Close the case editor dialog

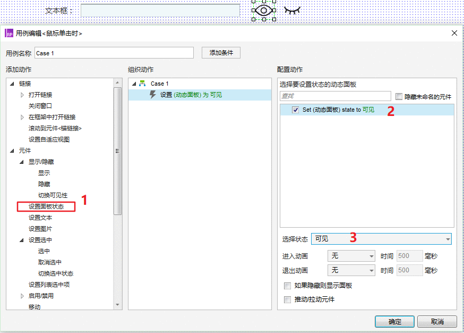coord(454,33)
